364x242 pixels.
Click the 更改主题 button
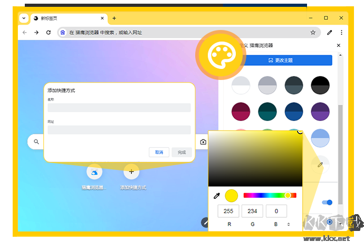281,60
